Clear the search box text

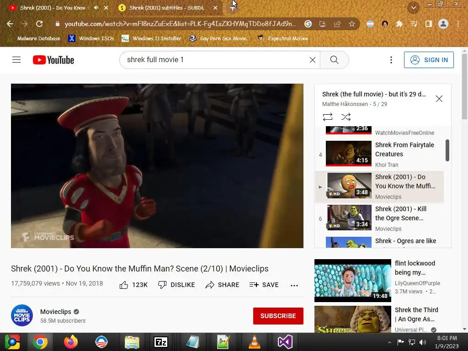(313, 60)
